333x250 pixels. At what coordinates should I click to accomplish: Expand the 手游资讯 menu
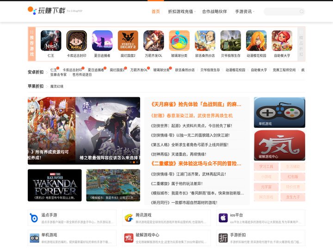coord(245,12)
